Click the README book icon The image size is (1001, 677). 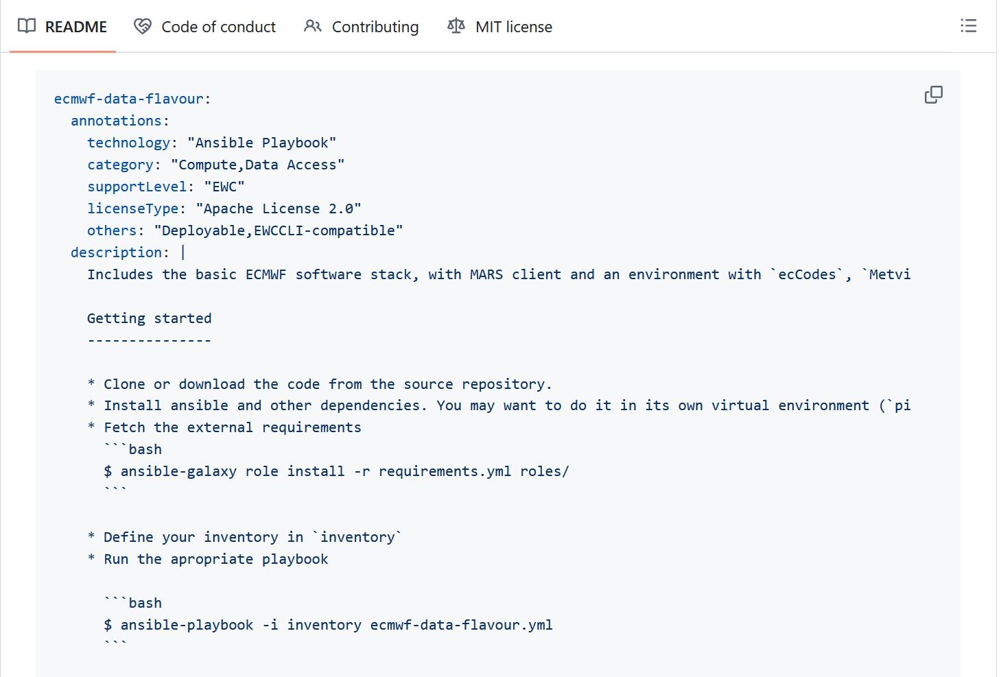point(27,26)
